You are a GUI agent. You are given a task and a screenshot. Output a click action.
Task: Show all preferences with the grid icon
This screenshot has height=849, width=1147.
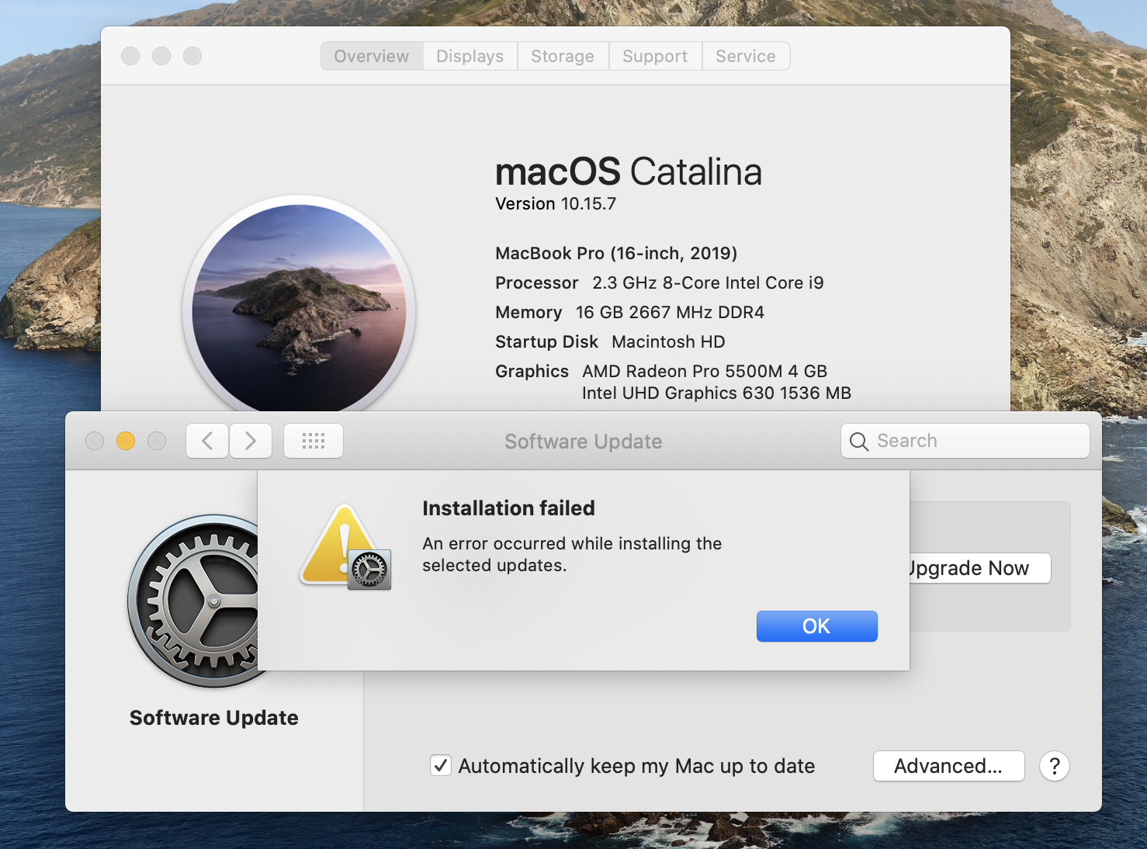(314, 441)
